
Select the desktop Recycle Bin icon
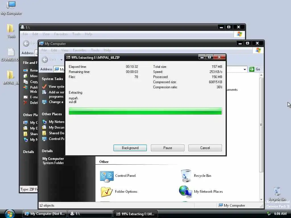(277, 194)
